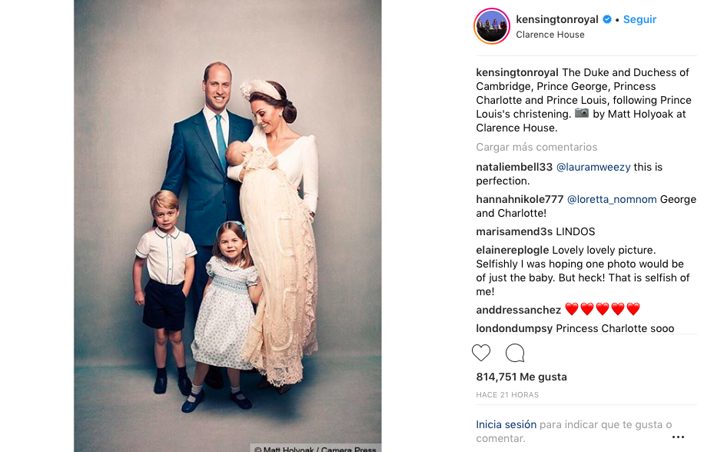The image size is (714, 452).
Task: Click the HACE 21 HORAS timestamp
Action: (x=507, y=395)
